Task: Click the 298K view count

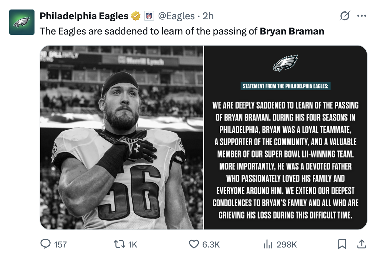Action: point(287,244)
